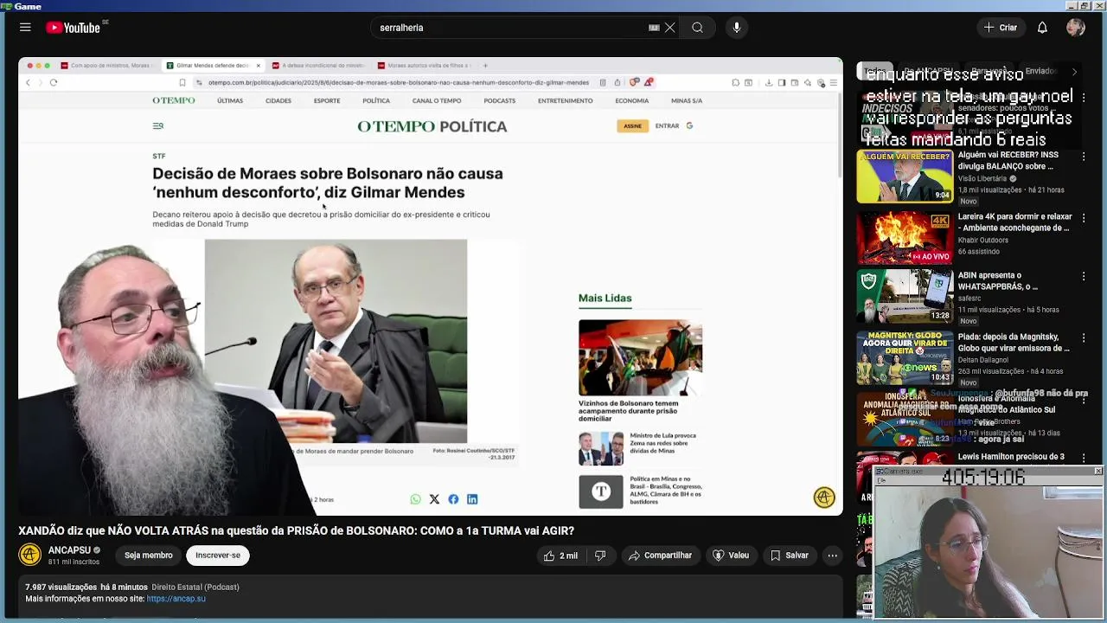
Task: Open the YouTube guide hamburger menu
Action: (25, 28)
